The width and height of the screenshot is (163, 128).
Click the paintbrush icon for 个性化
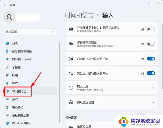click(x=7, y=67)
